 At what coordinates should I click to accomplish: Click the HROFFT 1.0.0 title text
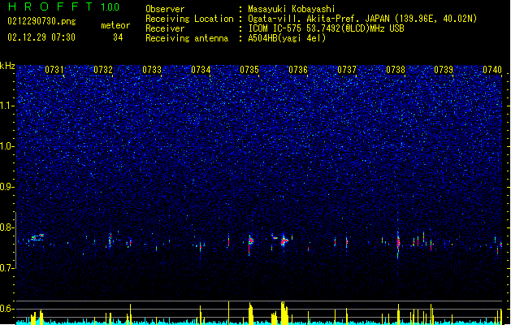[63, 6]
